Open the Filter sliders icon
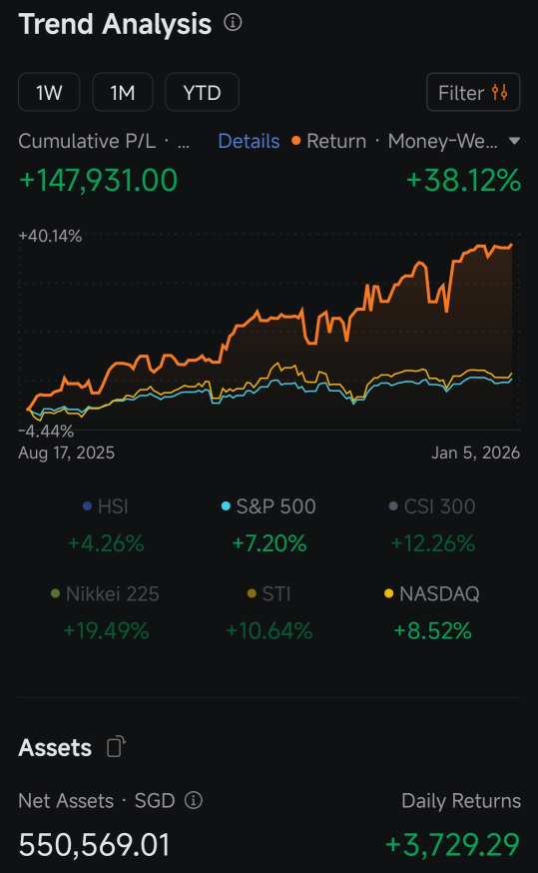Screen dimensions: 538x873 (500, 92)
